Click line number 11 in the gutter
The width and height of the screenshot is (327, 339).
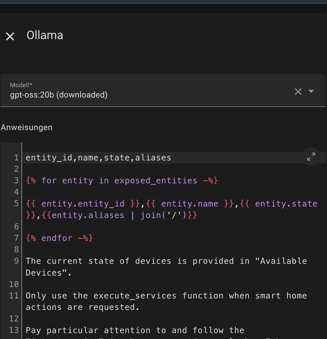(x=14, y=296)
